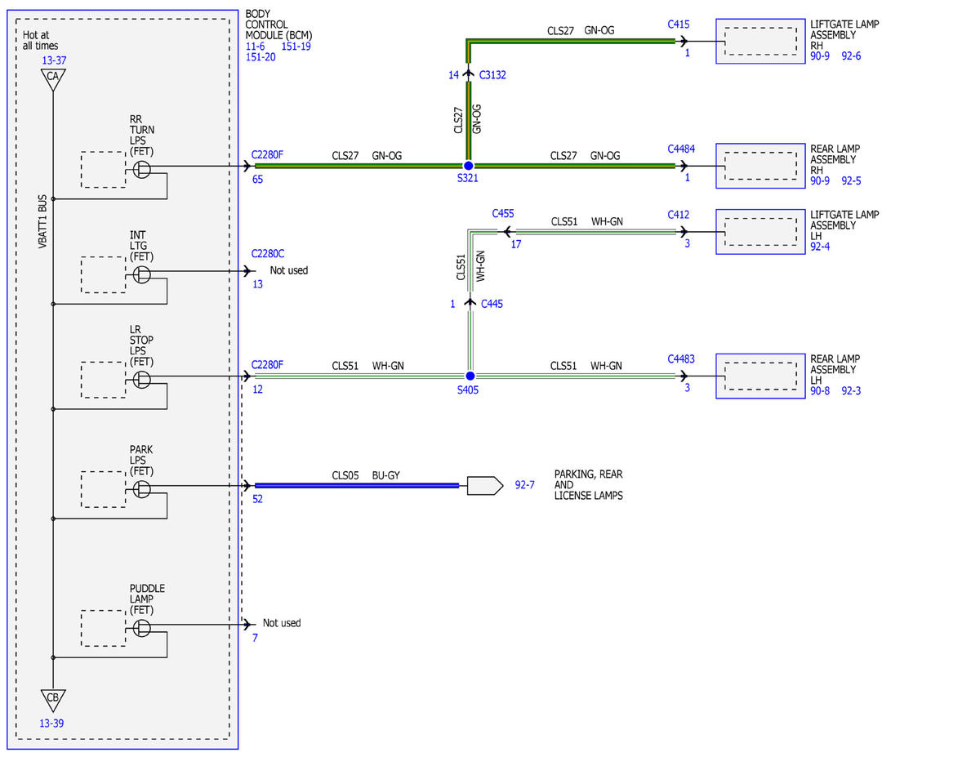This screenshot has width=980, height=757.
Task: Click the S405 splice label
Action: (468, 390)
